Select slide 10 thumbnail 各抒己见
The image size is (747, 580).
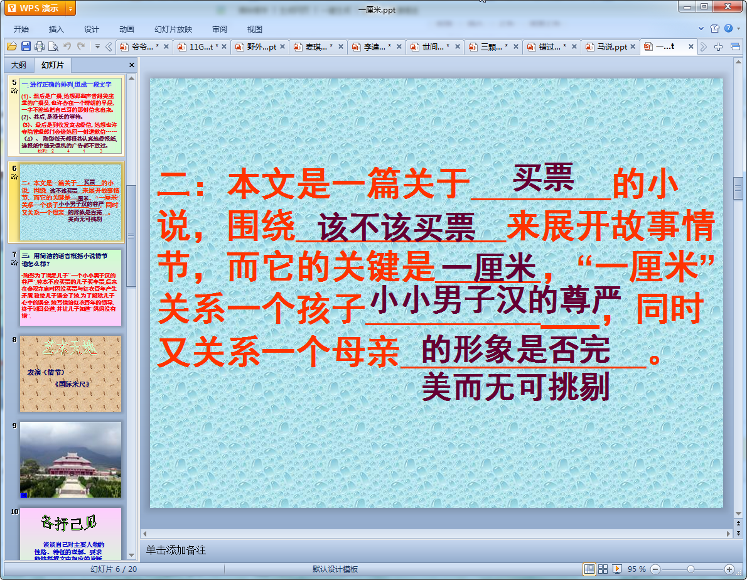coord(70,534)
